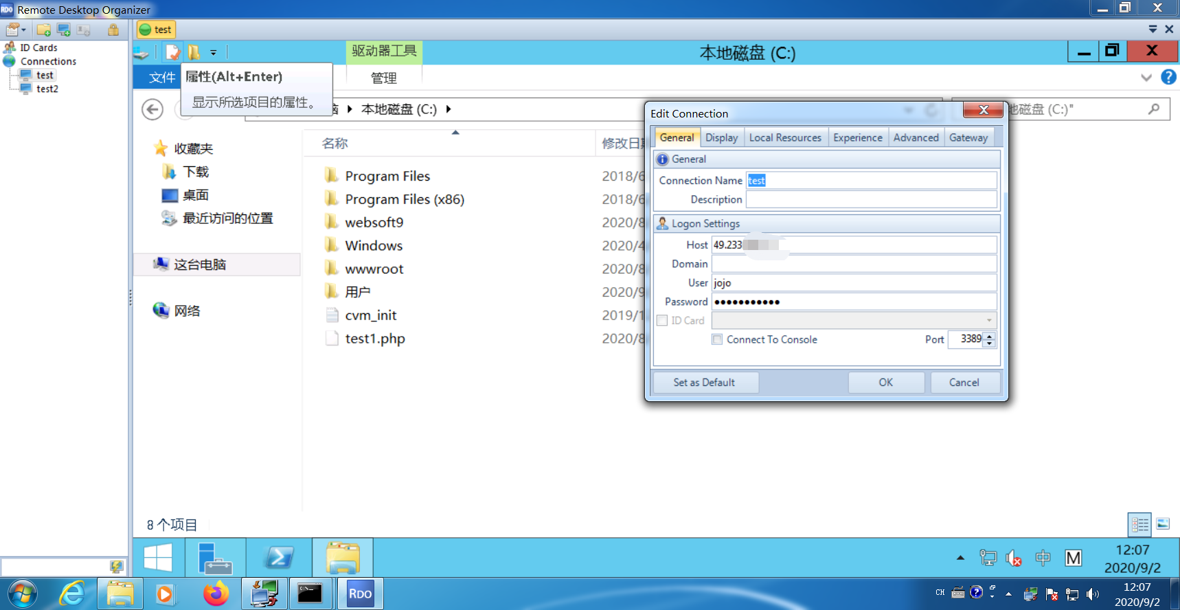1180x610 pixels.
Task: Select 这台电脑 in navigation pane
Action: 199,264
